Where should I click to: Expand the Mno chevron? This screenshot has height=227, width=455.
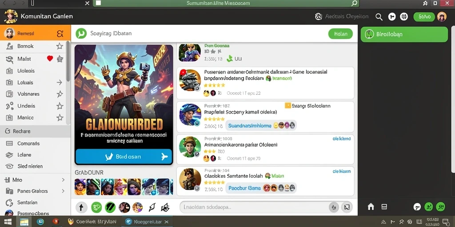coord(63,180)
